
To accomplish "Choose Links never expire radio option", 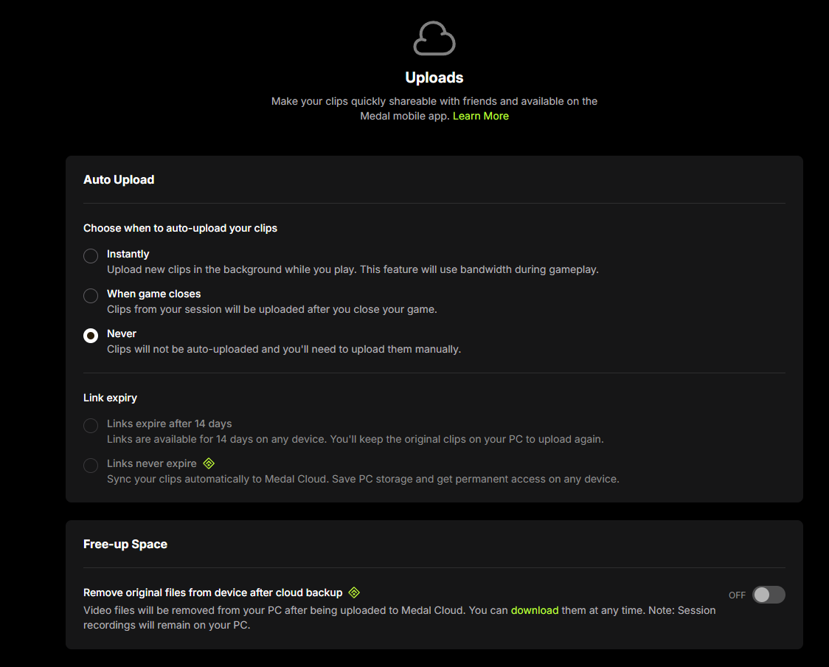I will click(x=91, y=466).
